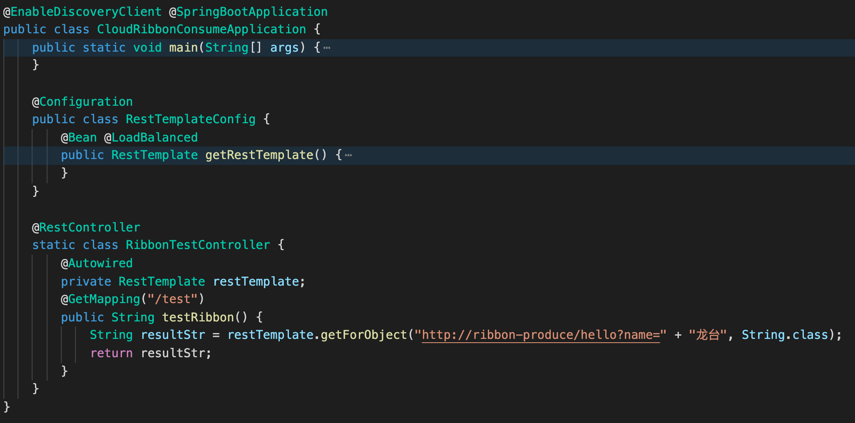Image resolution: width=855 pixels, height=423 pixels.
Task: Click the RestTemplate return type of getRestTemplate
Action: (154, 155)
